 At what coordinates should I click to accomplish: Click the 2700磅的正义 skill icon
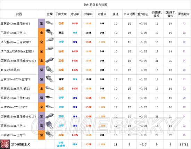[5, 144]
